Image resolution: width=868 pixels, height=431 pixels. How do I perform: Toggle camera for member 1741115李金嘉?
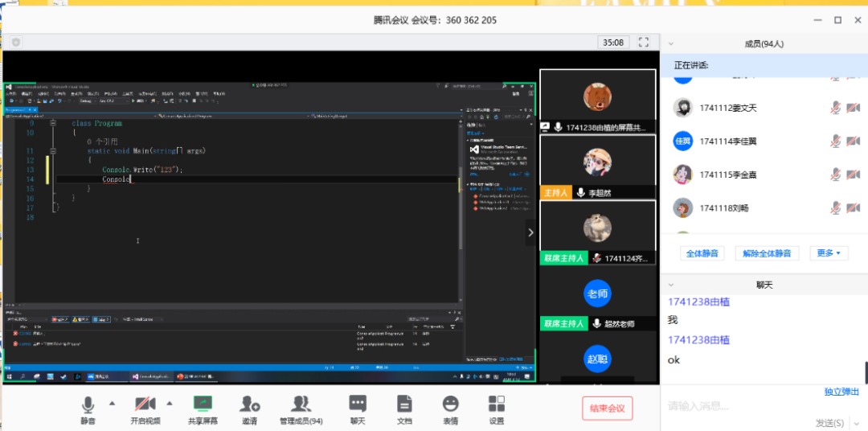pos(852,174)
